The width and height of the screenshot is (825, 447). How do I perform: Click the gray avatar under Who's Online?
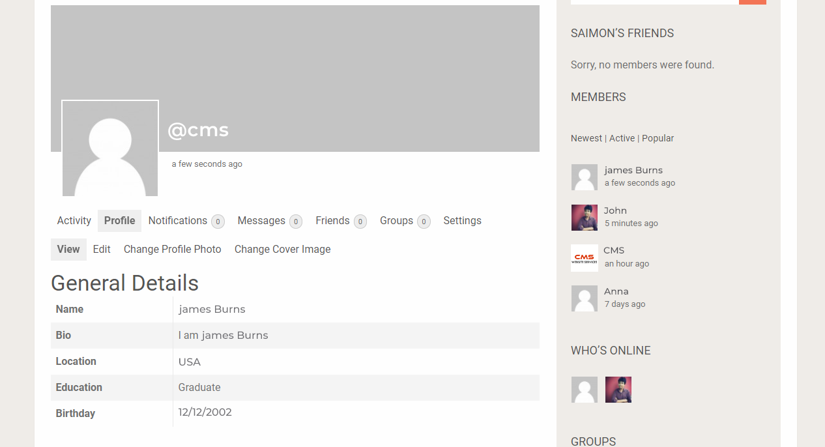(584, 390)
